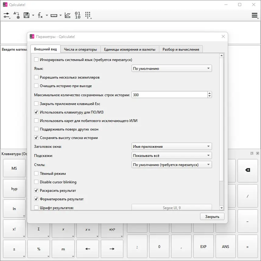Enable Поддерживать поверх других окон
The width and height of the screenshot is (261, 261).
coord(36,129)
